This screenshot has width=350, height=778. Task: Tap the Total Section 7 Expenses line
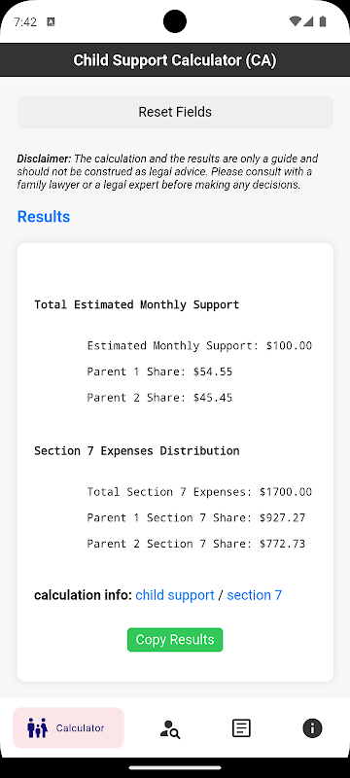click(x=199, y=492)
